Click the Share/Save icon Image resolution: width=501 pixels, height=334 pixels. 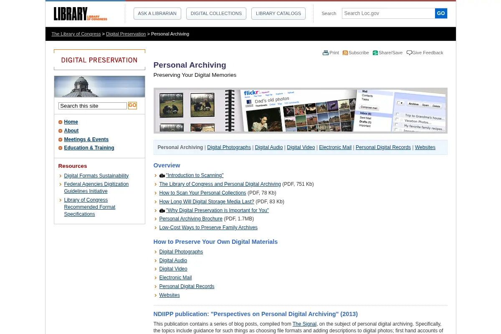tap(375, 53)
